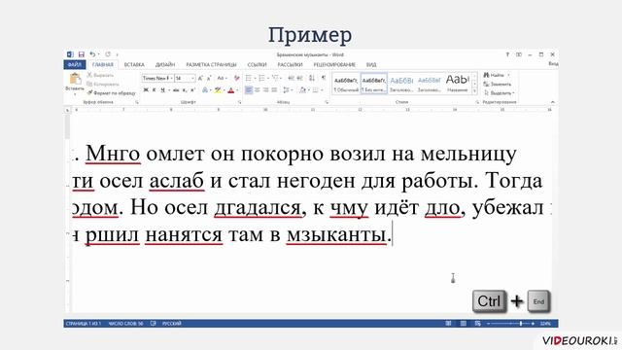Switch to the ВСТАВКА tab
The width and height of the screenshot is (622, 350).
(134, 65)
